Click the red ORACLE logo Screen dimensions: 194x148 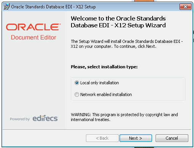(x=33, y=27)
